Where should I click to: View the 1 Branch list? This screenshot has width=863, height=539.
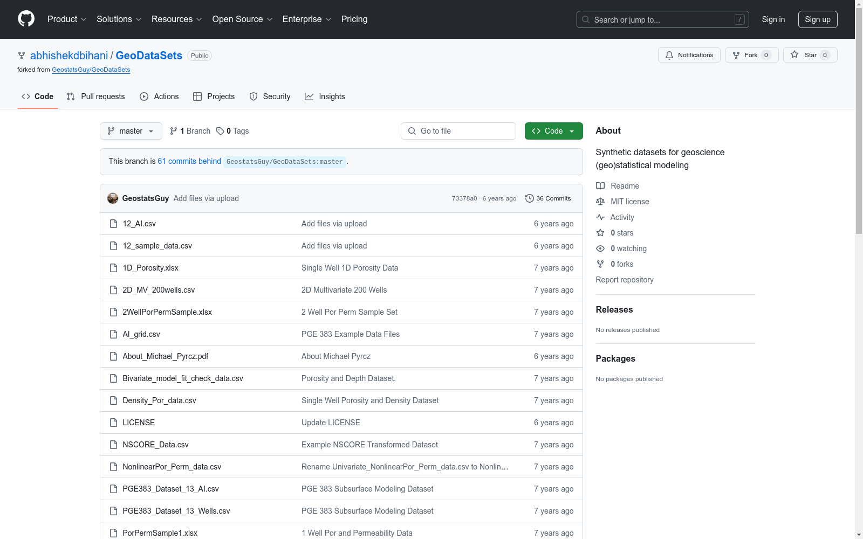click(190, 131)
